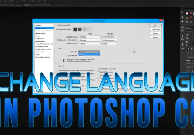Viewport: 194px width, 135px height.
Task: Open the Properties panel icon
Action: click(182, 26)
